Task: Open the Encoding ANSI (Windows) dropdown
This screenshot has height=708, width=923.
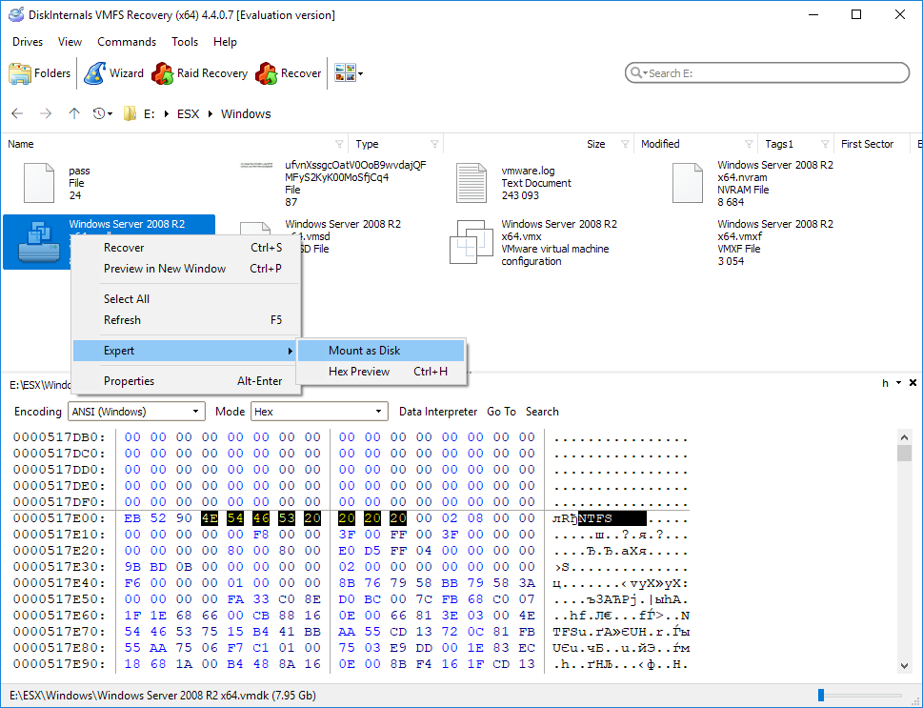Action: point(136,411)
